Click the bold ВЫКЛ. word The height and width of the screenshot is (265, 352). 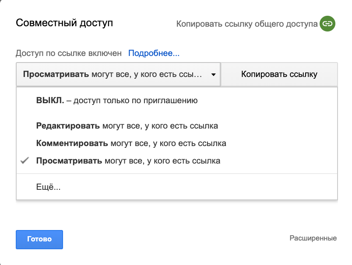tap(50, 101)
